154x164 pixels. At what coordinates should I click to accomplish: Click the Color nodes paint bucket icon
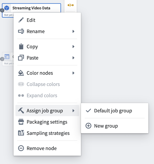click(21, 73)
